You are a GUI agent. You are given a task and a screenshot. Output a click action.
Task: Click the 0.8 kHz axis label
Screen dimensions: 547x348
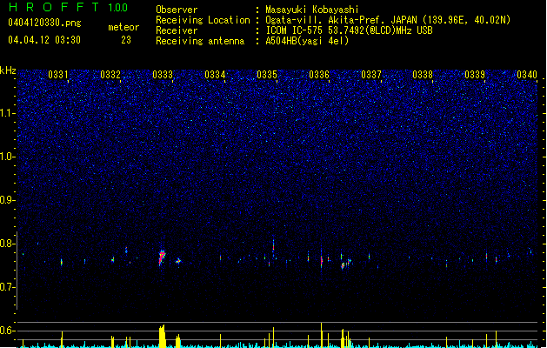(7, 244)
